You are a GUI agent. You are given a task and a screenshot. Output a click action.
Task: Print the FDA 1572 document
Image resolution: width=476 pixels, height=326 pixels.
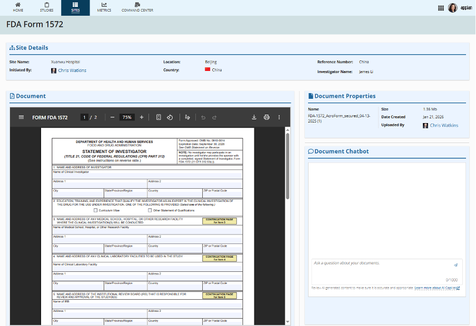(266, 117)
